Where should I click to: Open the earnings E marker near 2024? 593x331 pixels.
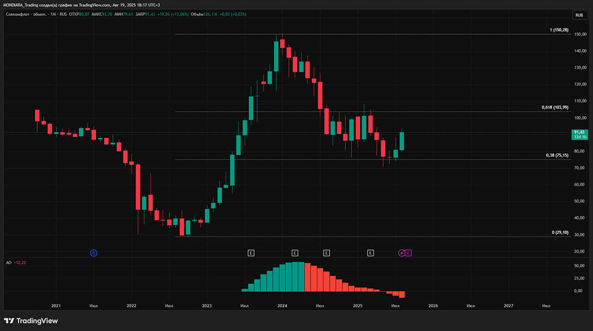coord(295,253)
